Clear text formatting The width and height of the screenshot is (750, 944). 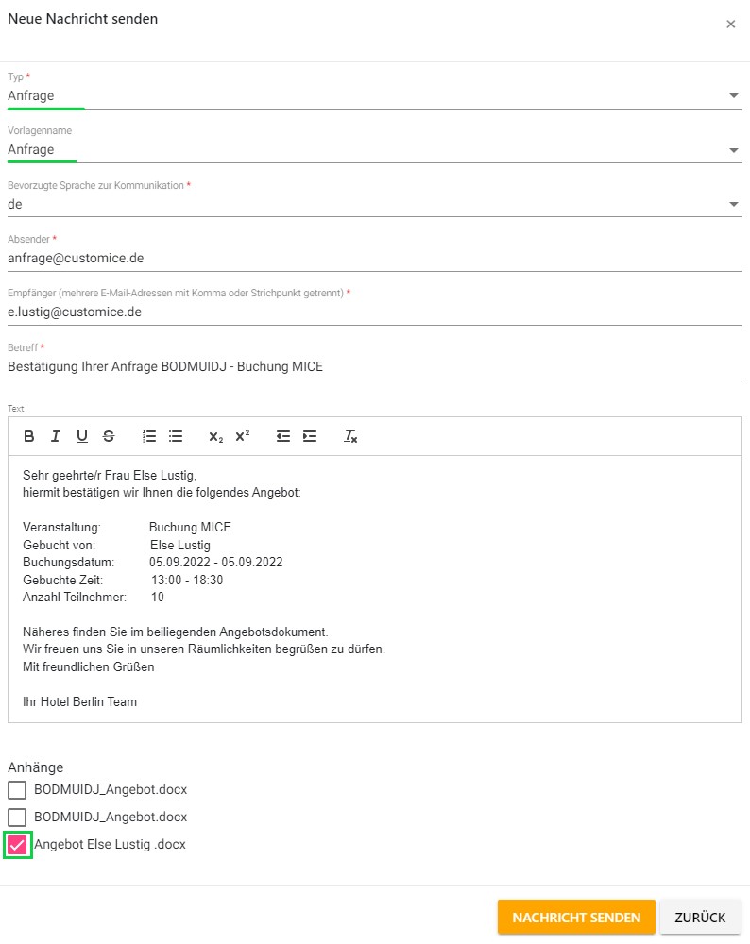[350, 436]
